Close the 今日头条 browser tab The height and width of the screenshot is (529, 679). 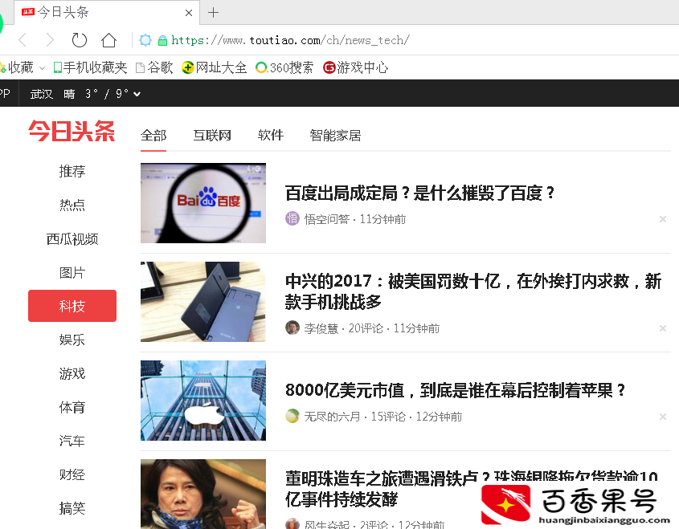pyautogui.click(x=188, y=13)
